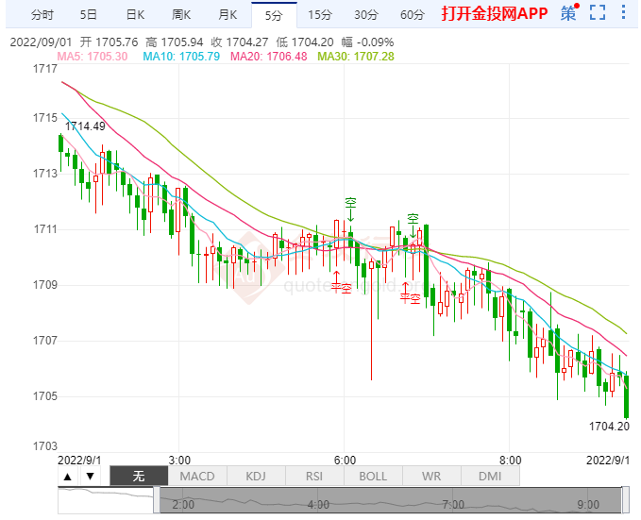Click the 2022/09/01 date in header
Viewport: 641px width, 520px height.
(41, 42)
